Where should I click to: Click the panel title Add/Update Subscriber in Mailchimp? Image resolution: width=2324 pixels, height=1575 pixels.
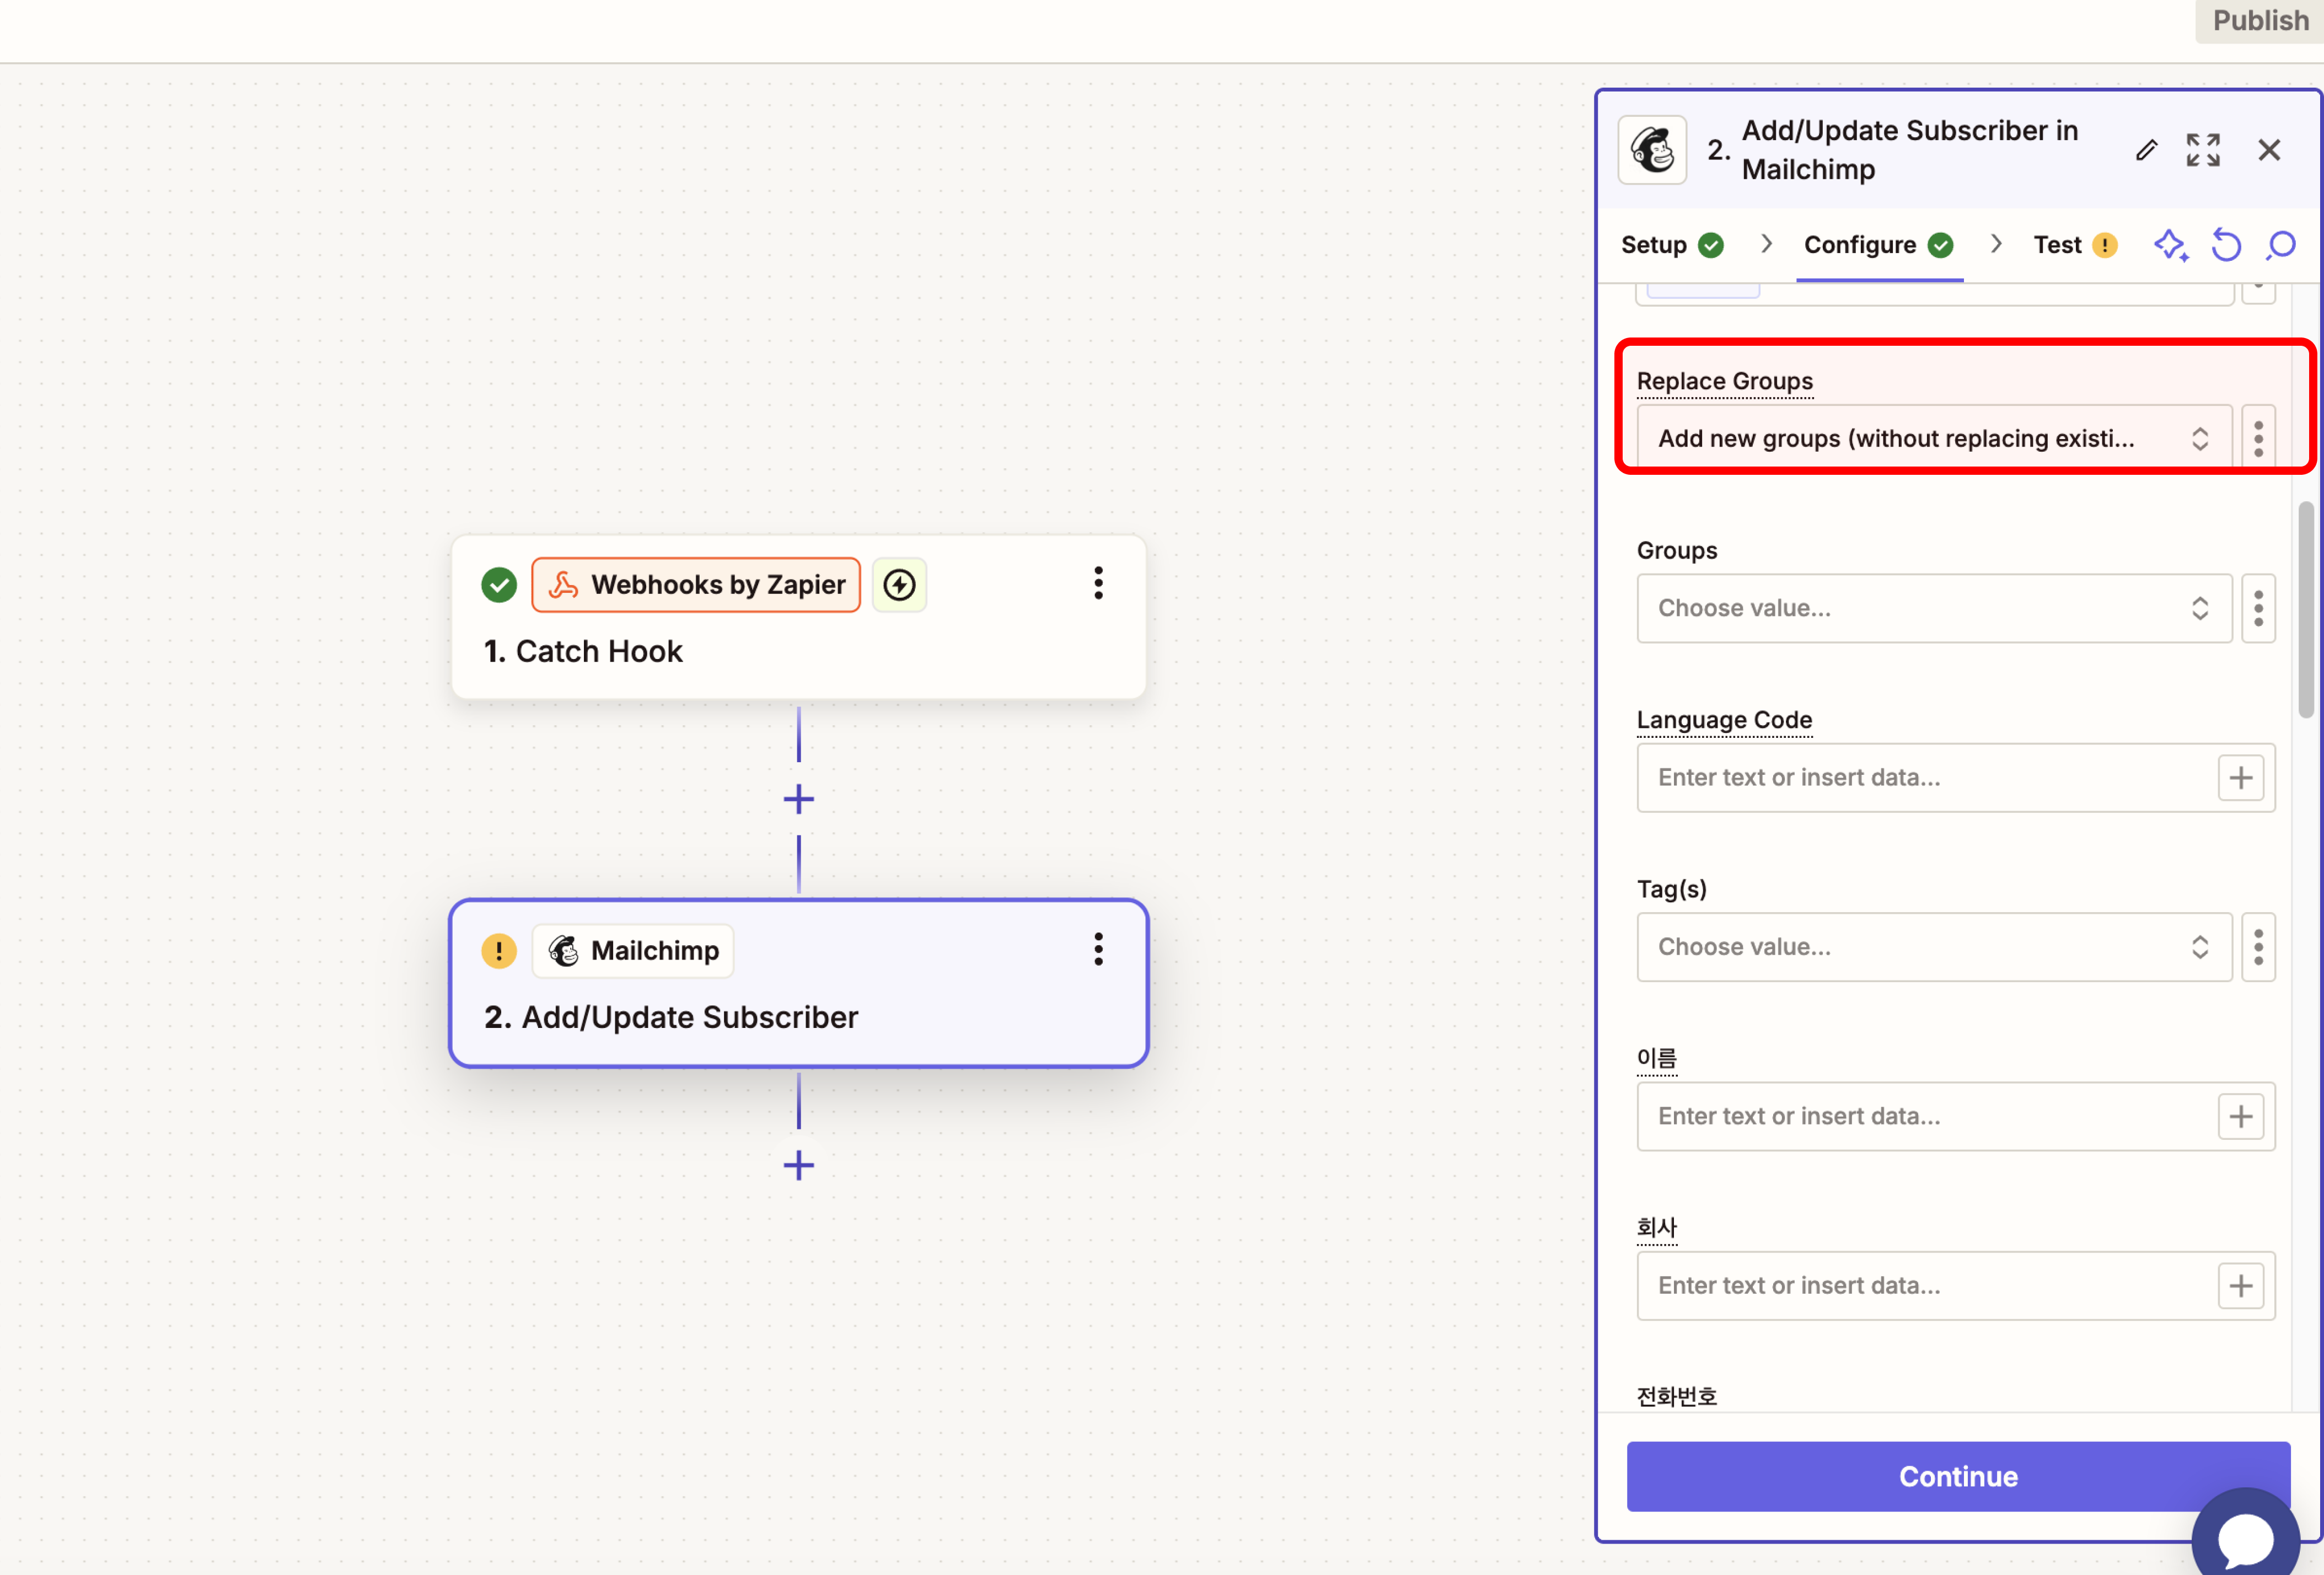1910,150
